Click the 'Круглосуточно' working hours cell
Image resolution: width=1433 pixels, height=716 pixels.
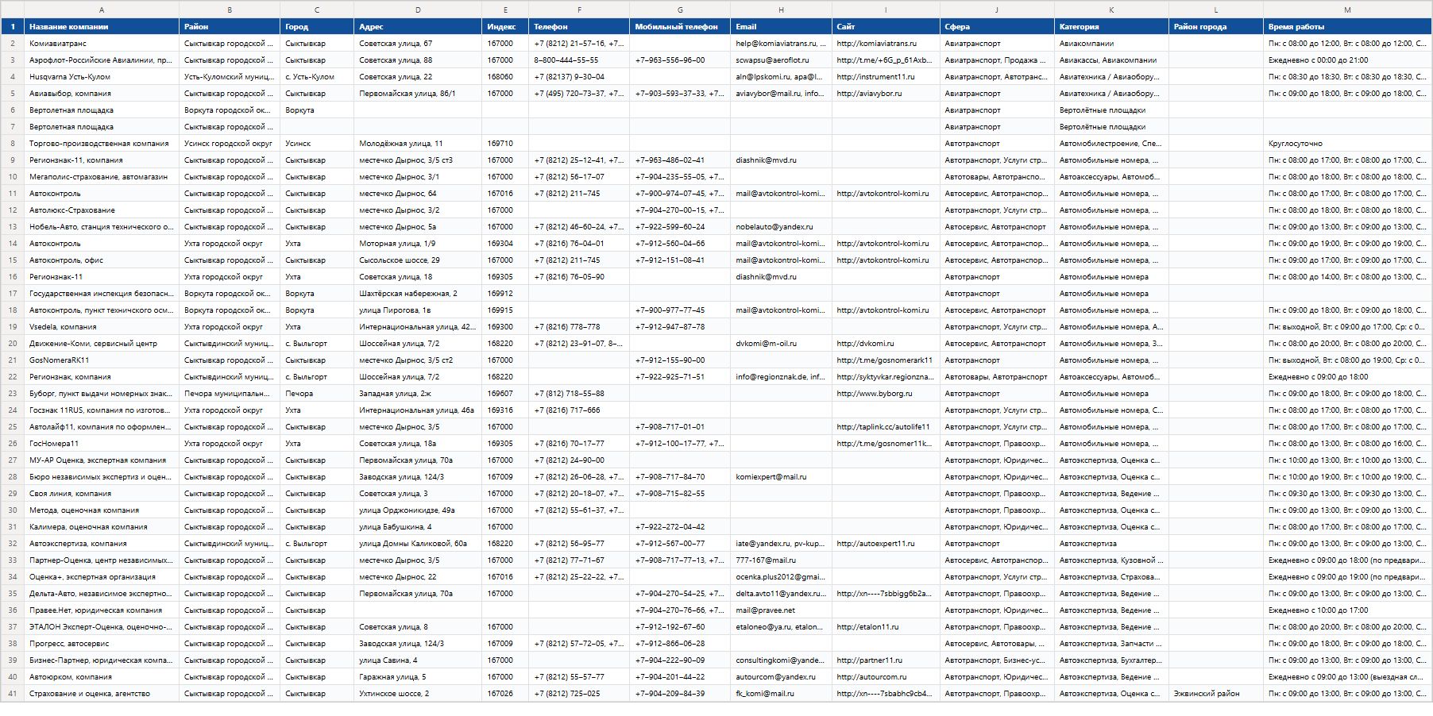[x=1347, y=144]
